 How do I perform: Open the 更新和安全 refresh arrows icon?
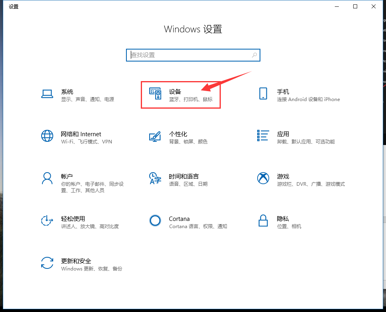click(x=47, y=263)
